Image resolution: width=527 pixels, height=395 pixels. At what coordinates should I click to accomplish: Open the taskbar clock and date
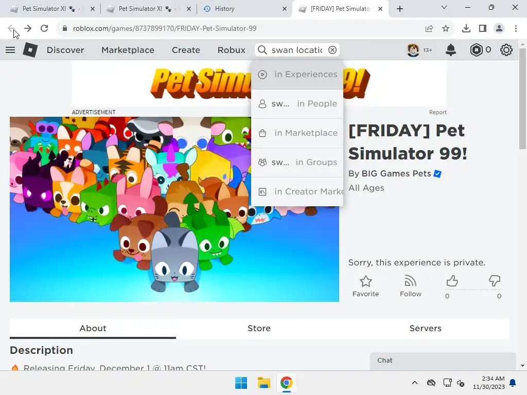coord(489,383)
